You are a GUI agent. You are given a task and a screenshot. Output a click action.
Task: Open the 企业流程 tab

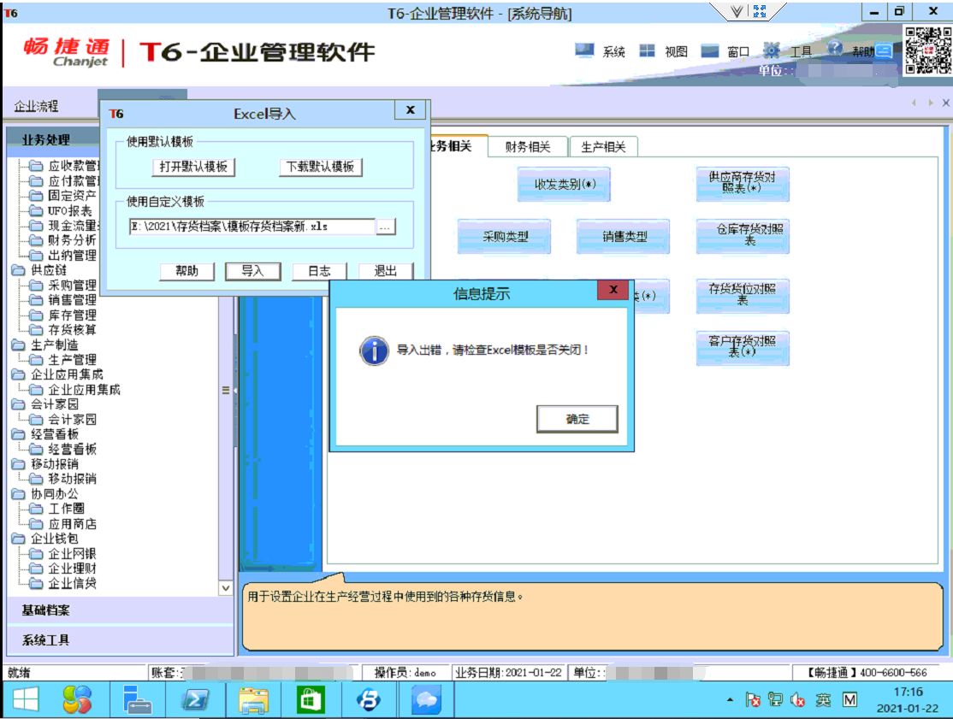[37, 106]
